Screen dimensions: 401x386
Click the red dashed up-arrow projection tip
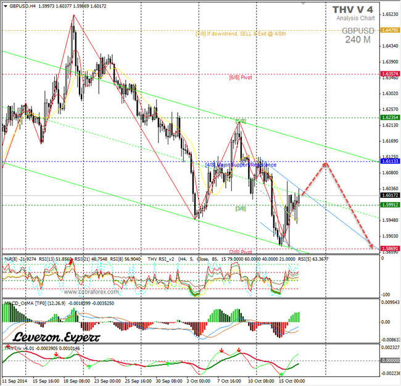[325, 163]
